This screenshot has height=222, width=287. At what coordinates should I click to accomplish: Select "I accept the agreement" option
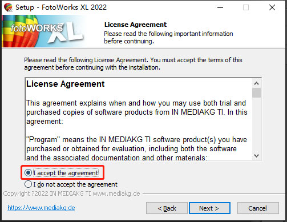[28, 173]
